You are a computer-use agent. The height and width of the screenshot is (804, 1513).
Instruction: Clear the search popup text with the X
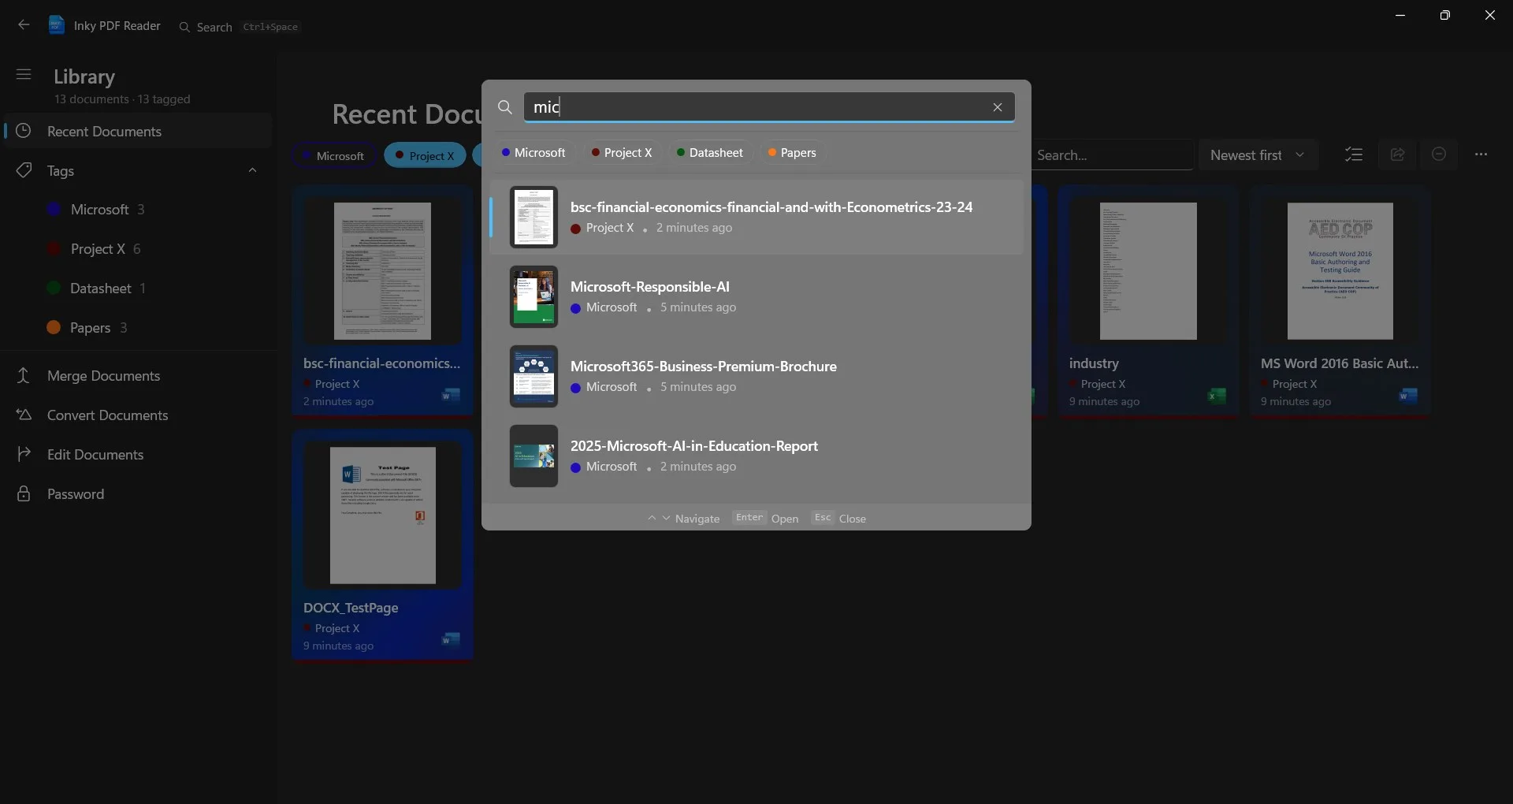coord(998,107)
